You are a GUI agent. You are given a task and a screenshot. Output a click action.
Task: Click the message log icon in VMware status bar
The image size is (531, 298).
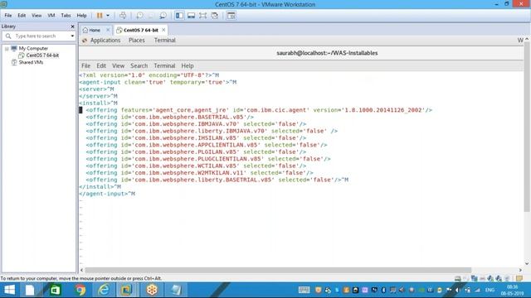519,278
